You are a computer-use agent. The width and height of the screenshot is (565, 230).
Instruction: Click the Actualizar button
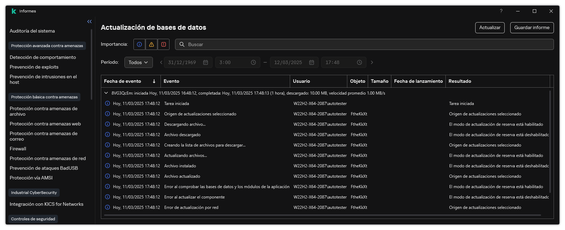tap(490, 28)
